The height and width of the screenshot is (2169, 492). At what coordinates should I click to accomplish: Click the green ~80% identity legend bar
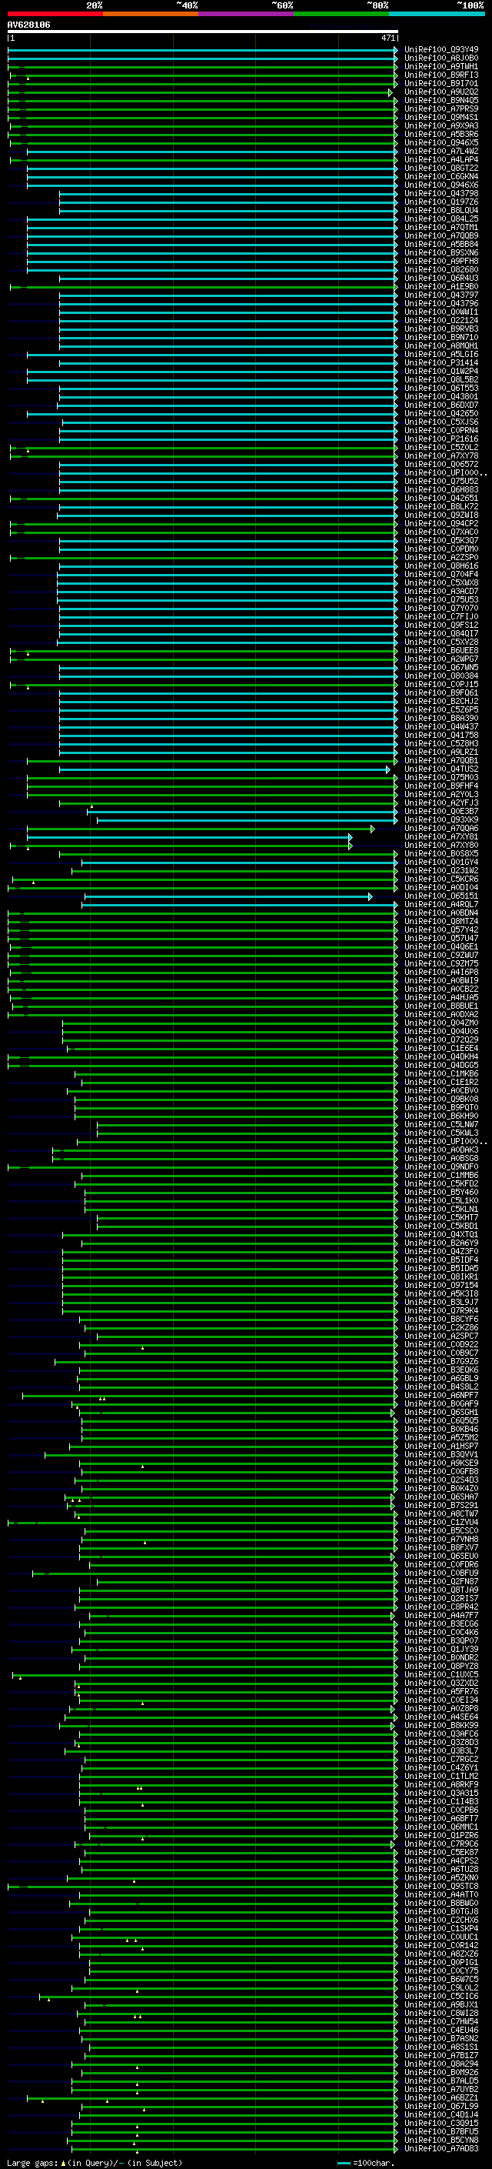341,14
